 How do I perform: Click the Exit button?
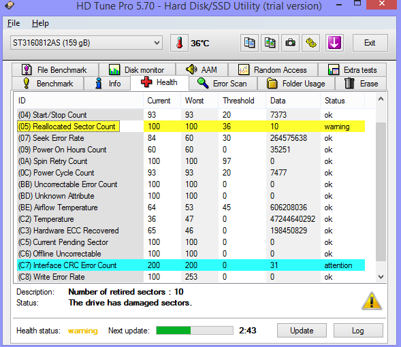click(x=370, y=43)
